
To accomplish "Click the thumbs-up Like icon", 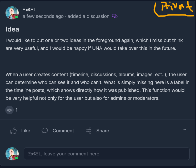I will click(x=13, y=130).
